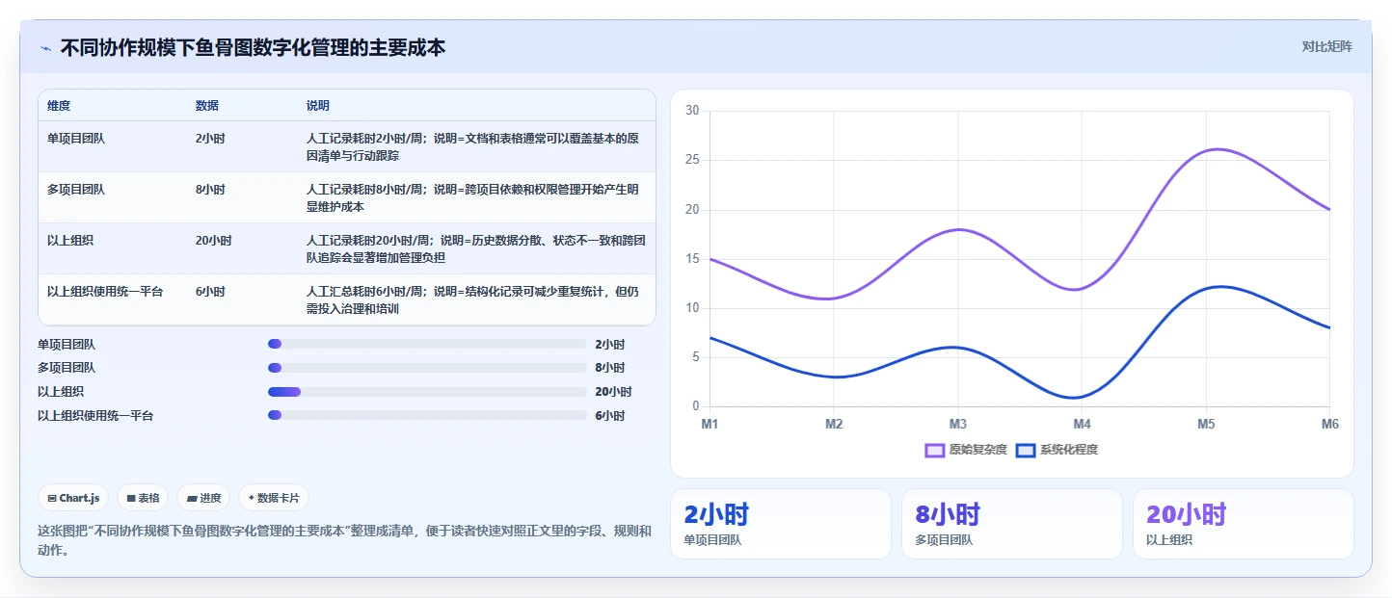This screenshot has height=598, width=1392.
Task: Click the blue line low point at M4
Action: pyautogui.click(x=1077, y=397)
